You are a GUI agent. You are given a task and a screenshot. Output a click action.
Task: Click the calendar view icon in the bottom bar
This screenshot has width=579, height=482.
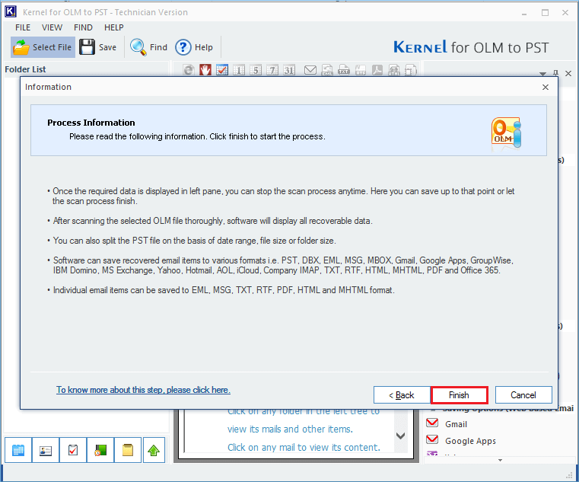(18, 450)
